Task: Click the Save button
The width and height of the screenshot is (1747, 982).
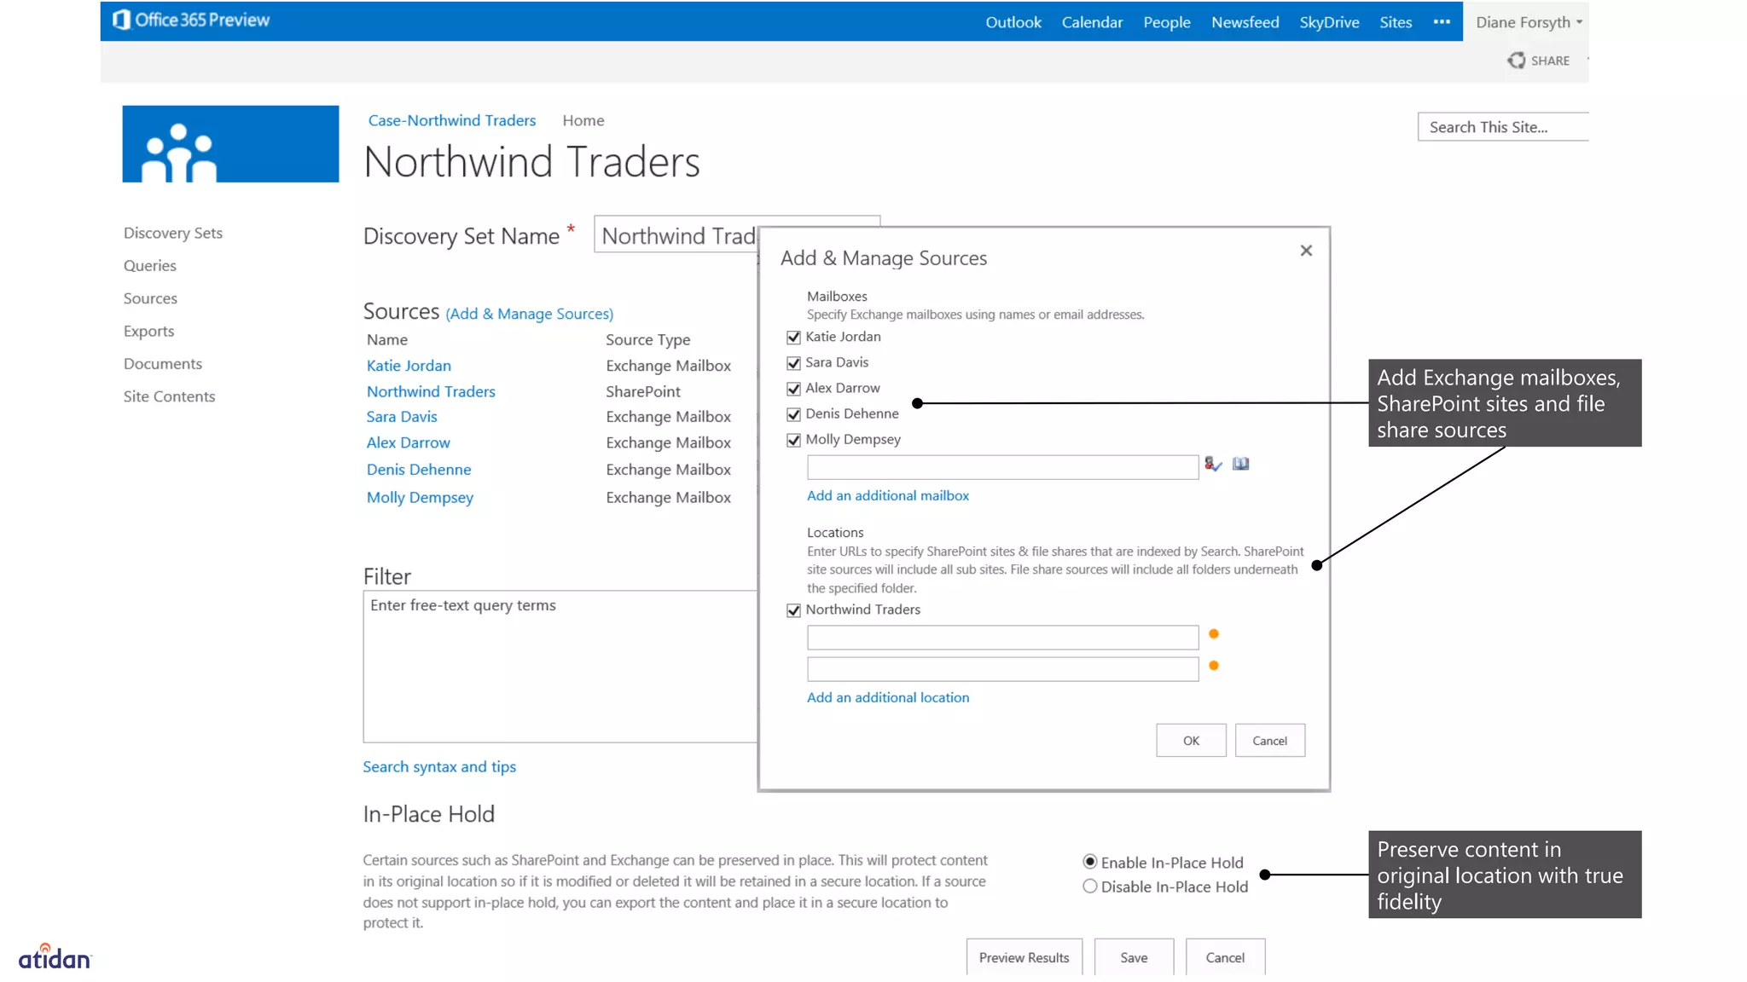Action: point(1134,956)
